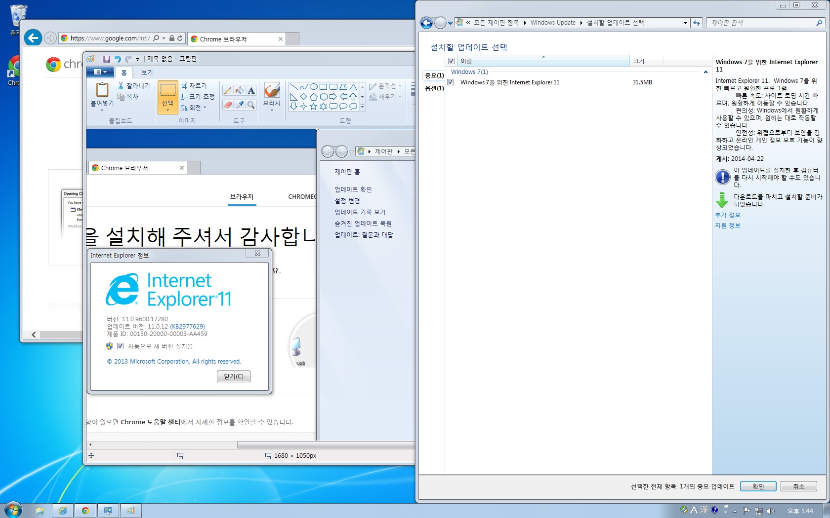Switch to the 보기 ribbon tab in Paint
The width and height of the screenshot is (830, 518).
pos(147,73)
